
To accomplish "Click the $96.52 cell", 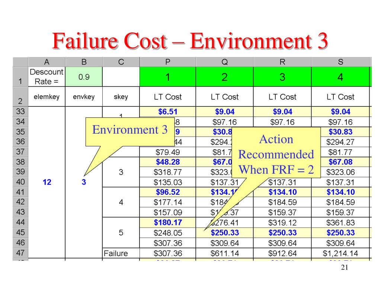I will [168, 192].
